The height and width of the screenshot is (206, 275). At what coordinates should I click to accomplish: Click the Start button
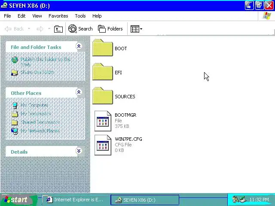click(x=18, y=200)
